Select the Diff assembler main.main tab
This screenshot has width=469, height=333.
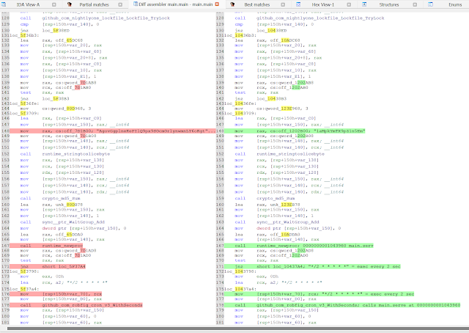(x=176, y=4)
